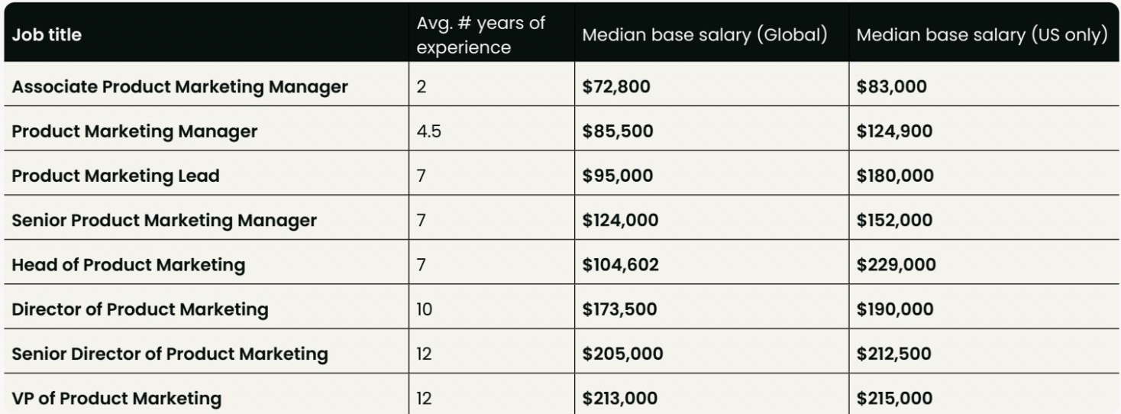Image resolution: width=1121 pixels, height=414 pixels.
Task: Select the Median base salary (US only) header
Action: [x=982, y=35]
